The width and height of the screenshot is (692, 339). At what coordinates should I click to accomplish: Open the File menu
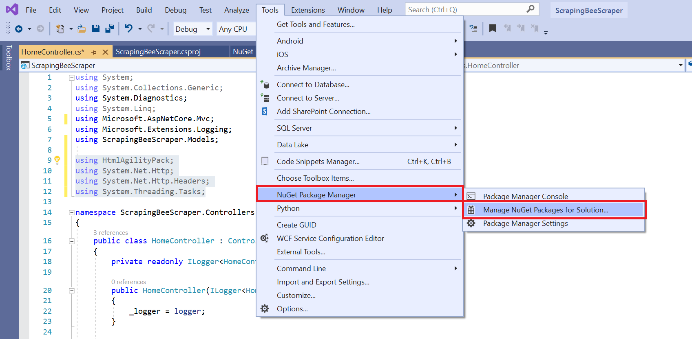(x=31, y=10)
